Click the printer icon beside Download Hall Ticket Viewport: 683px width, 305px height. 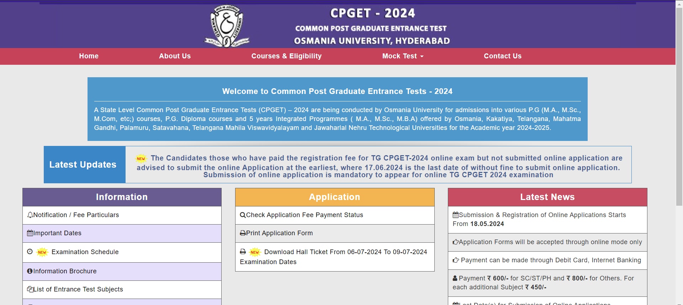click(x=243, y=252)
